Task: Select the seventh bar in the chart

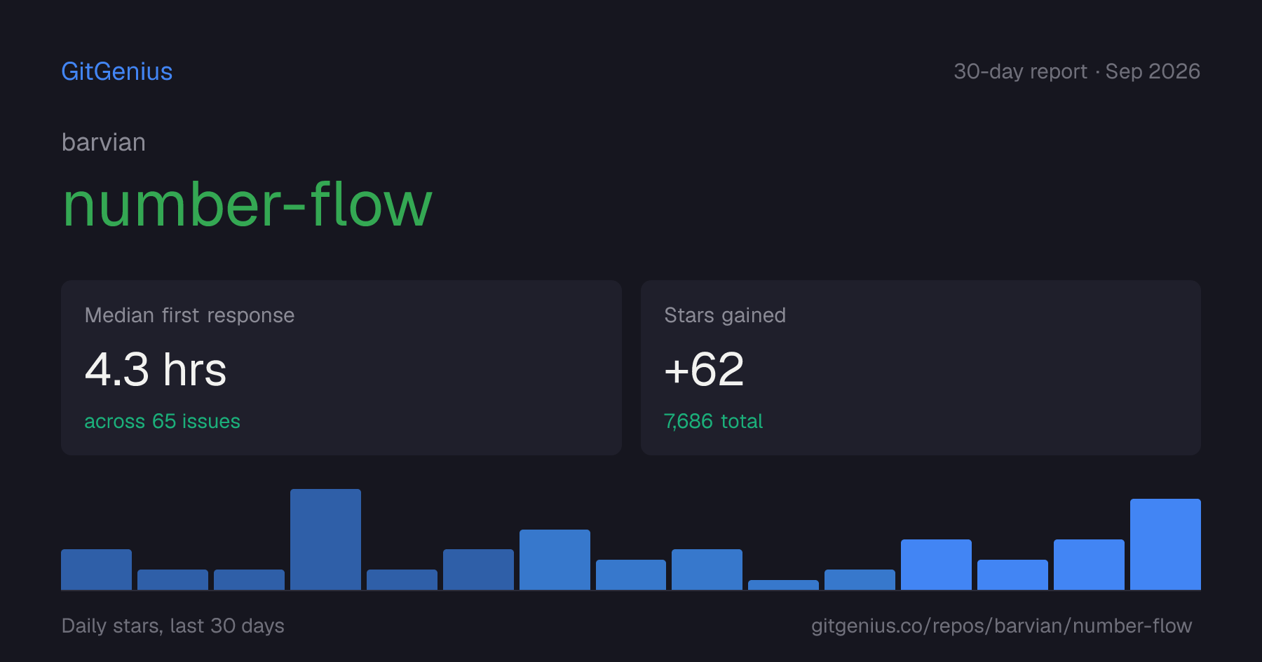Action: (x=555, y=560)
